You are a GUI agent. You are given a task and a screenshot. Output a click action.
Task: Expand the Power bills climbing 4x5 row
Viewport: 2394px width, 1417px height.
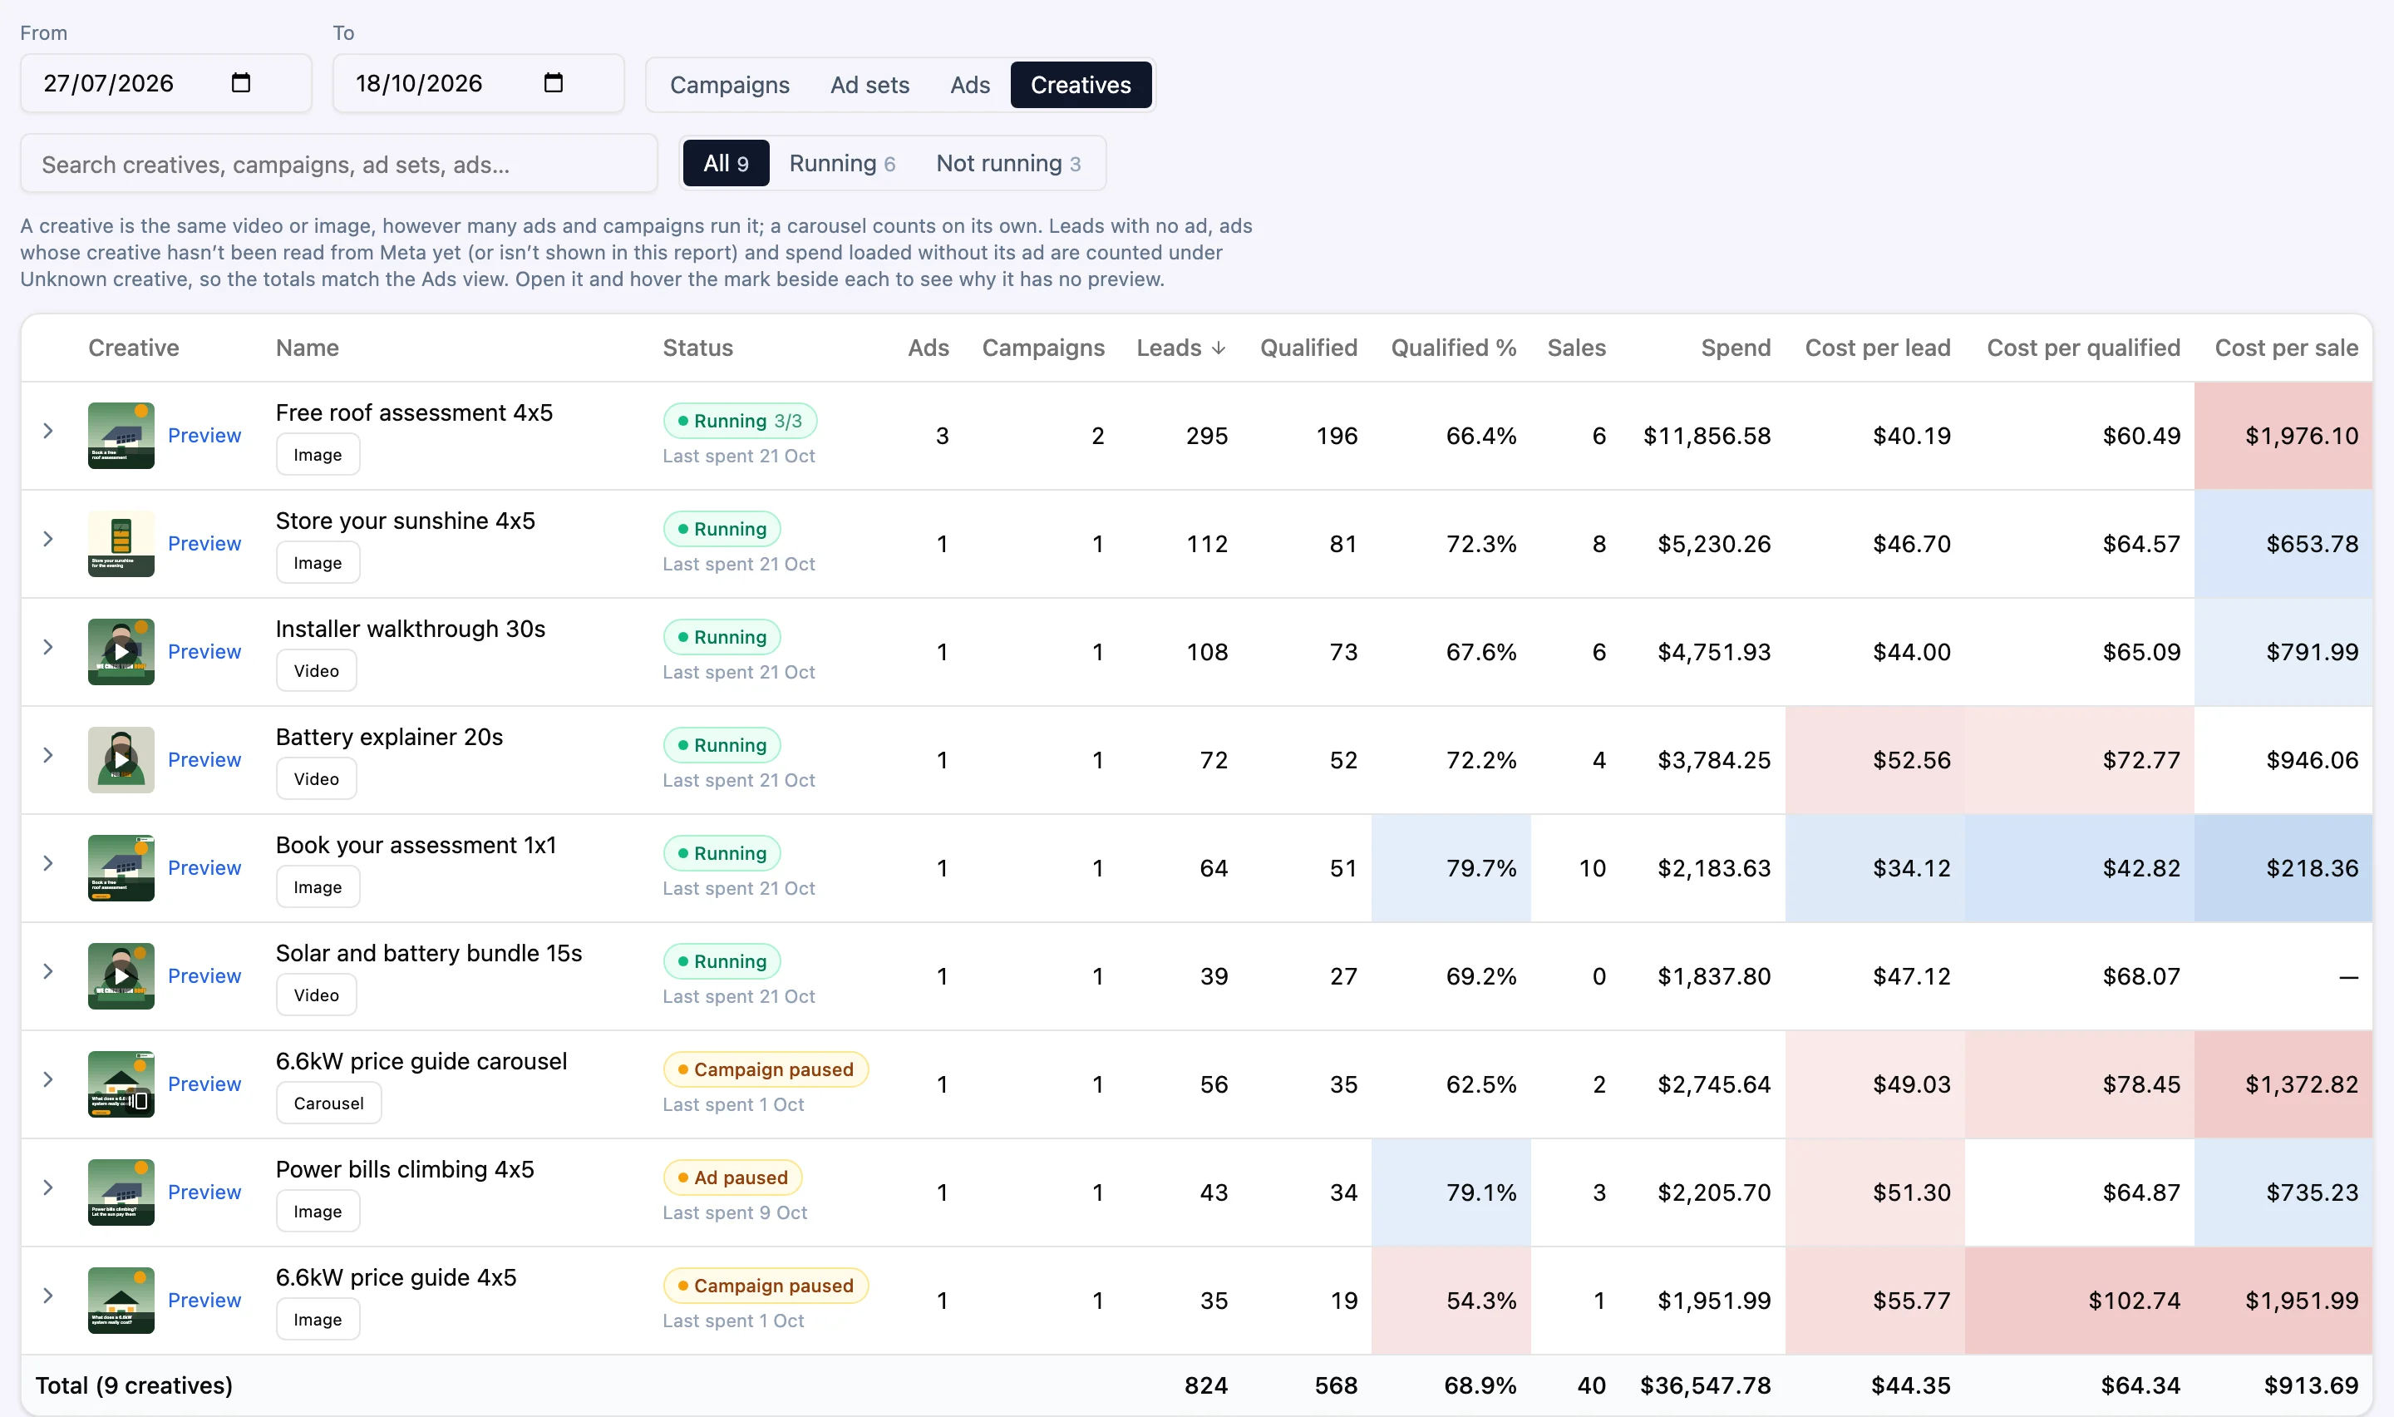click(x=47, y=1187)
